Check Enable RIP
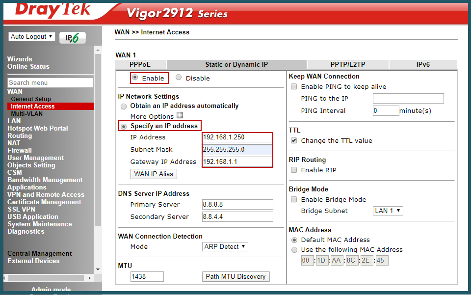Image resolution: width=471 pixels, height=295 pixels. [x=294, y=170]
